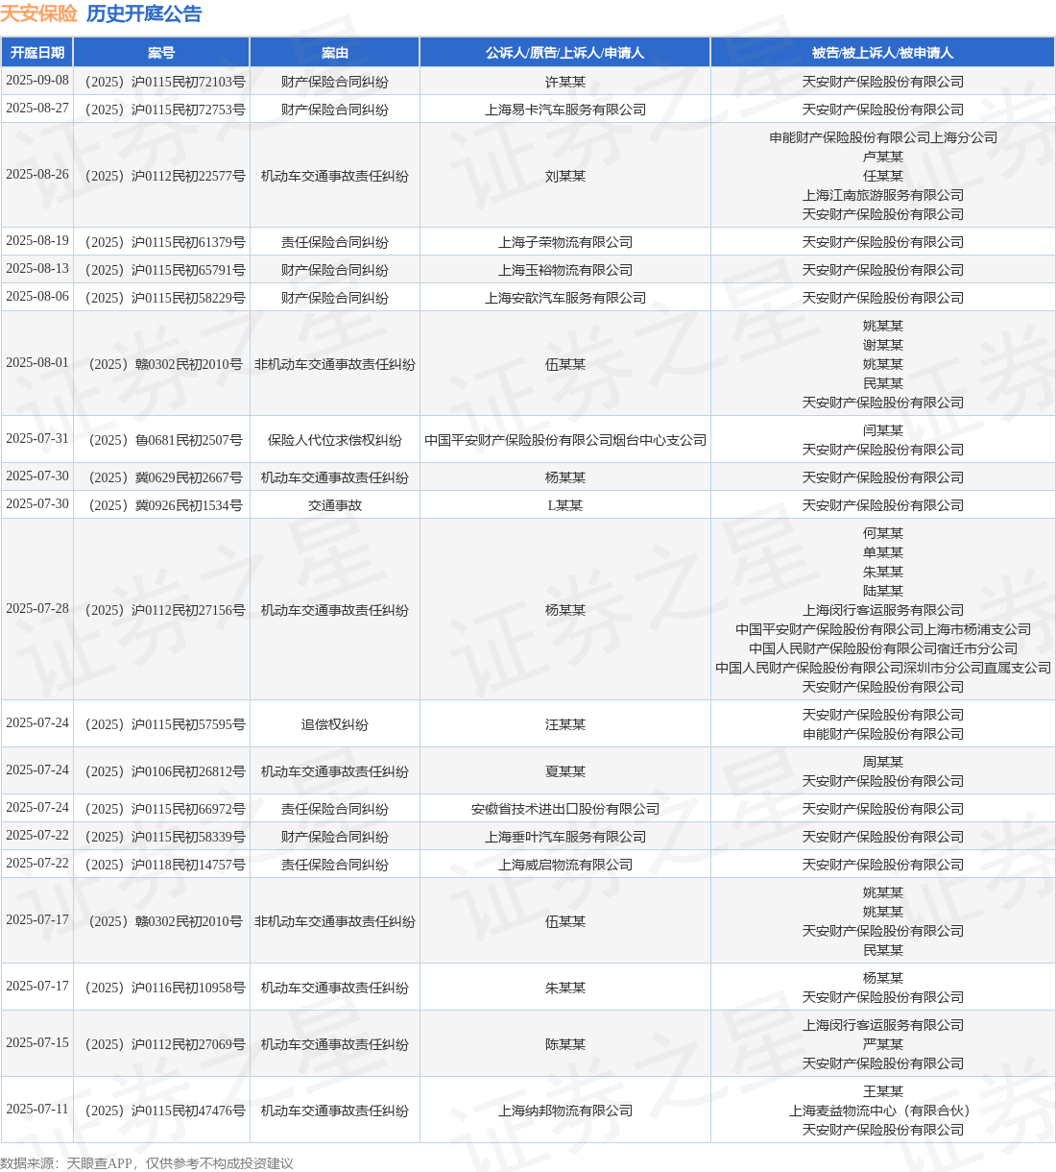Screen dimensions: 1056x1172
Task: Click plaintiff 夏某某
Action: pyautogui.click(x=565, y=771)
